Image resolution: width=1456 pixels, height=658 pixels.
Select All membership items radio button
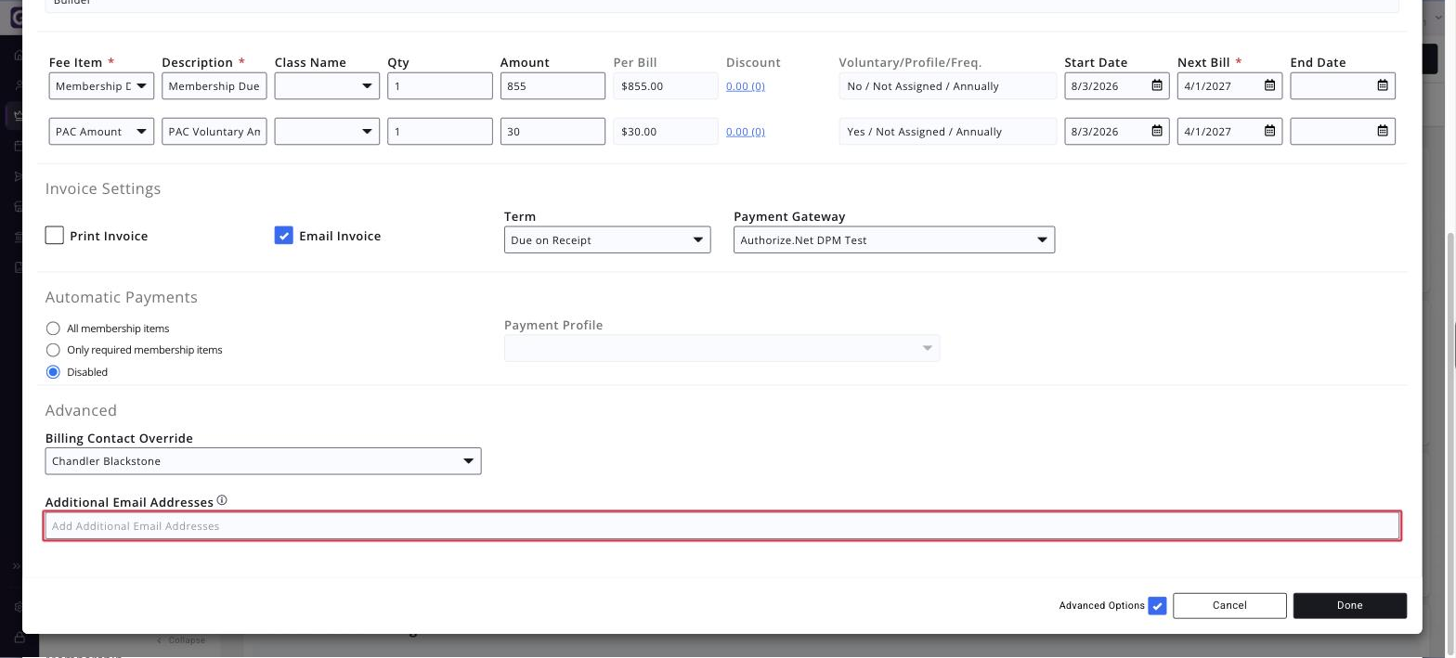coord(53,329)
